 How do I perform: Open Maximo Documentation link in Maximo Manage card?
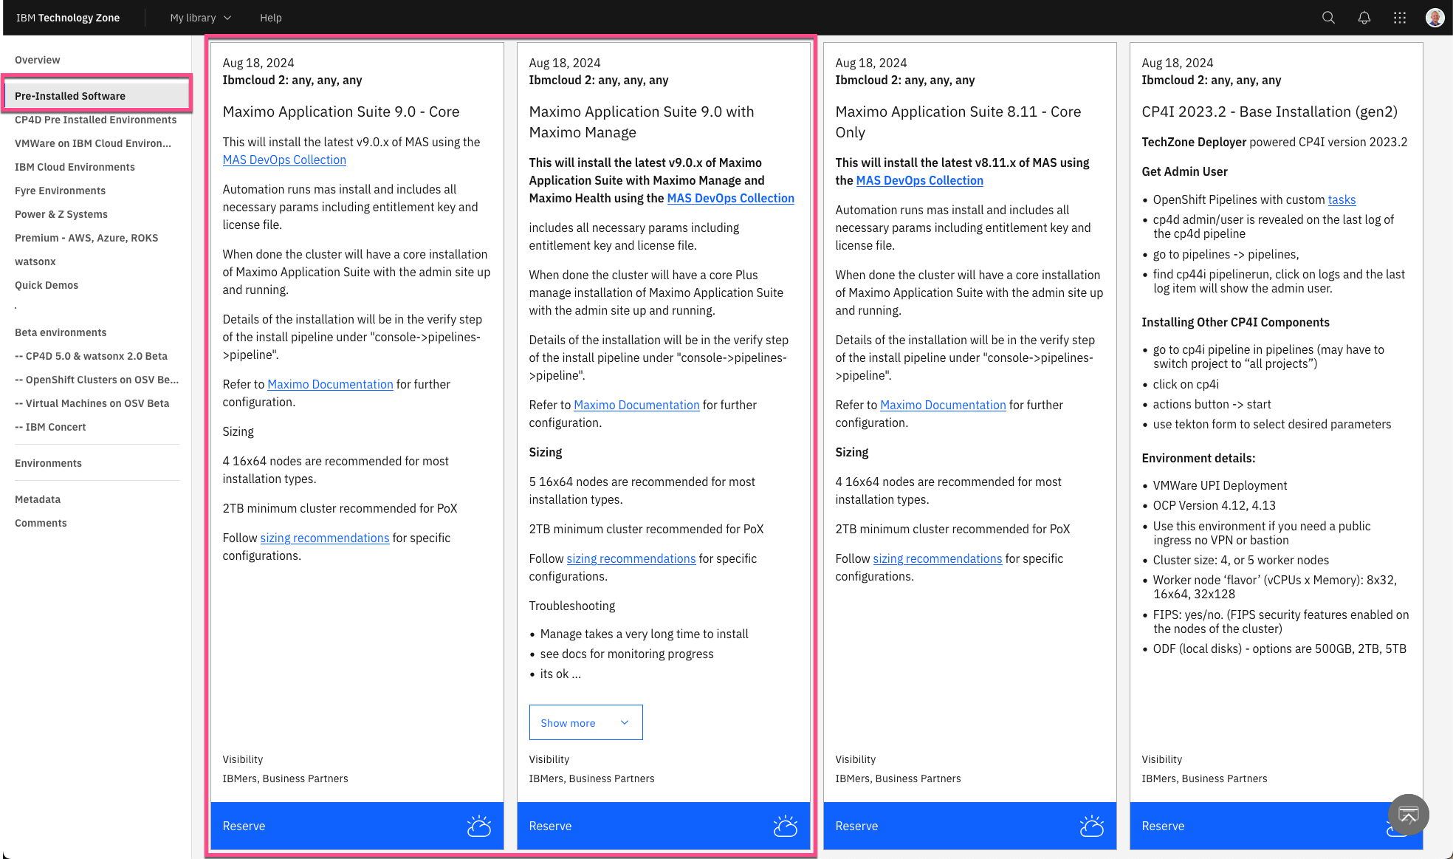point(636,405)
